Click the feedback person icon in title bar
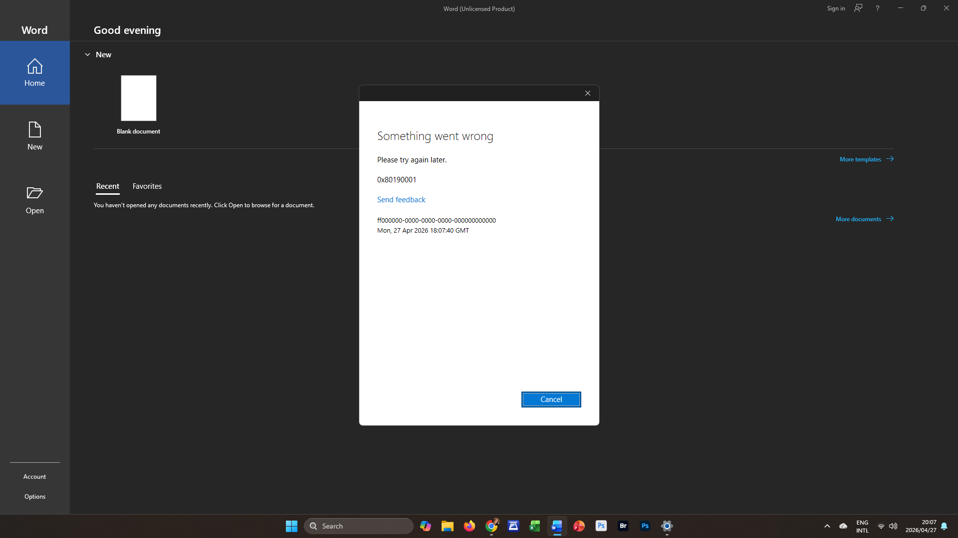Image resolution: width=958 pixels, height=538 pixels. click(x=858, y=8)
